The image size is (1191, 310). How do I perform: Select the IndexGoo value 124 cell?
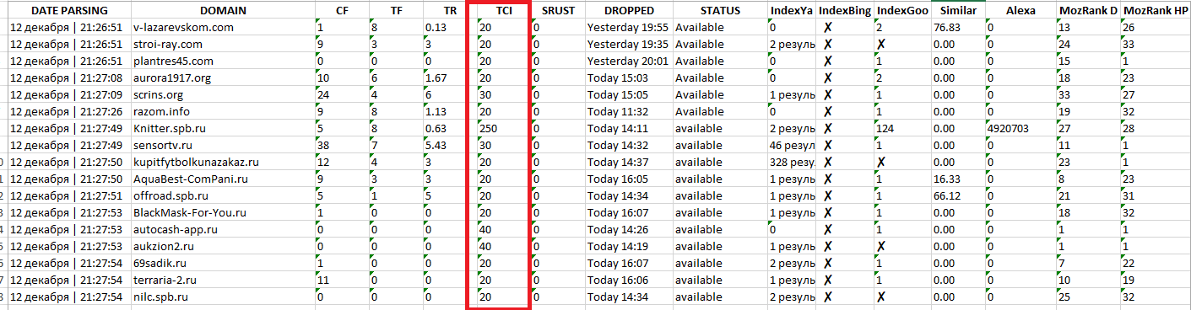pos(901,129)
